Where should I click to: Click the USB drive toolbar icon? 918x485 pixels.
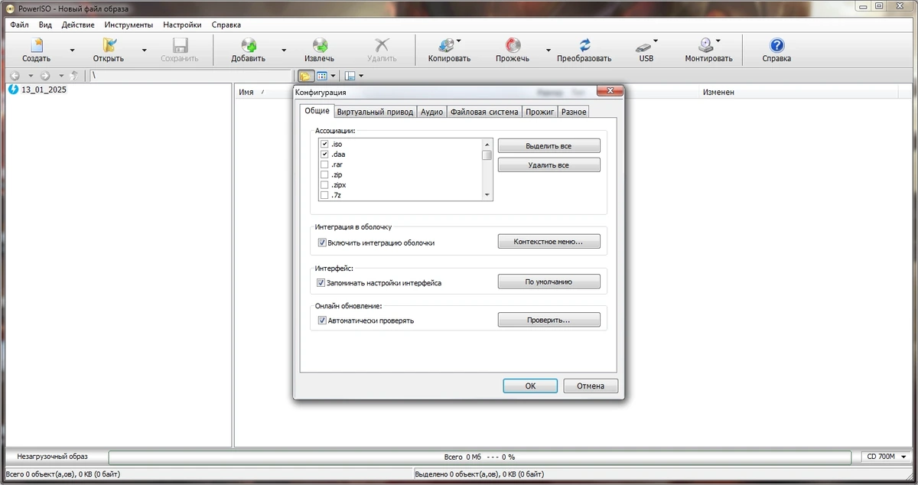click(644, 46)
